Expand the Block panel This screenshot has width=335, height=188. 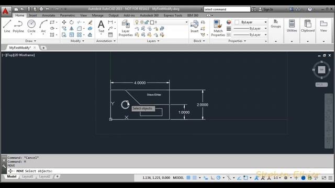199,41
